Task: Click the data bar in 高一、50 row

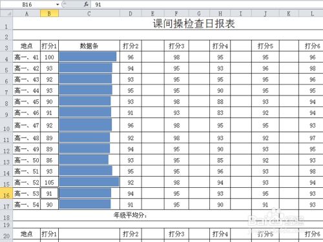Action: point(84,160)
